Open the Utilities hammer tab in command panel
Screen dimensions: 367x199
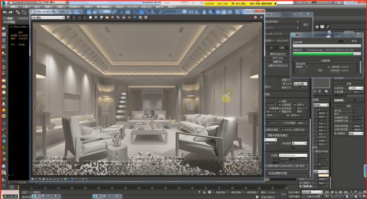coord(328,27)
